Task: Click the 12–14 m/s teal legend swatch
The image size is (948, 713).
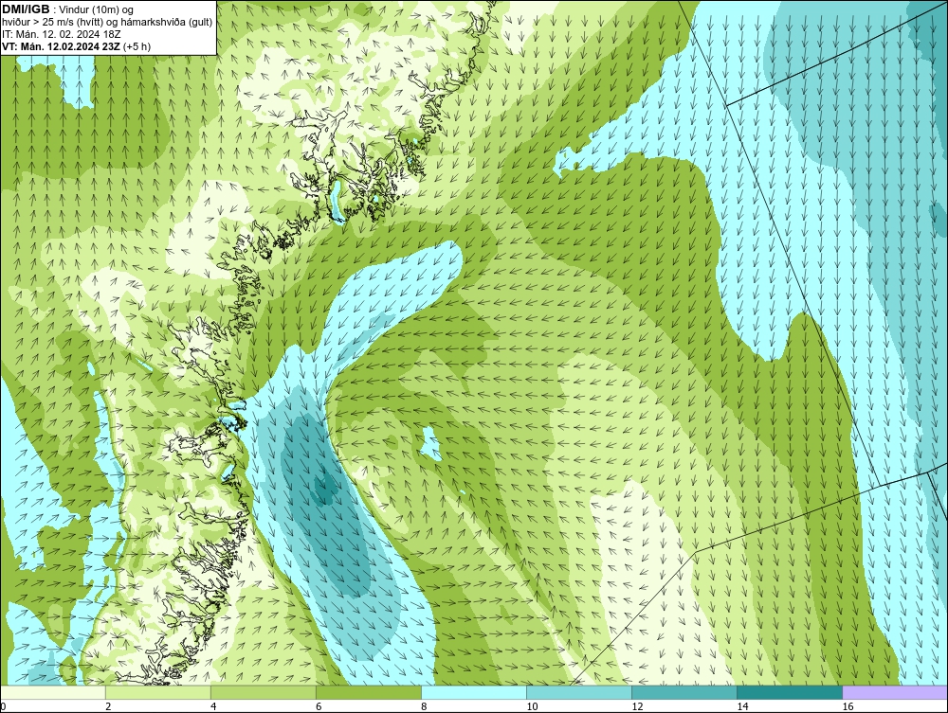Action: (x=684, y=692)
